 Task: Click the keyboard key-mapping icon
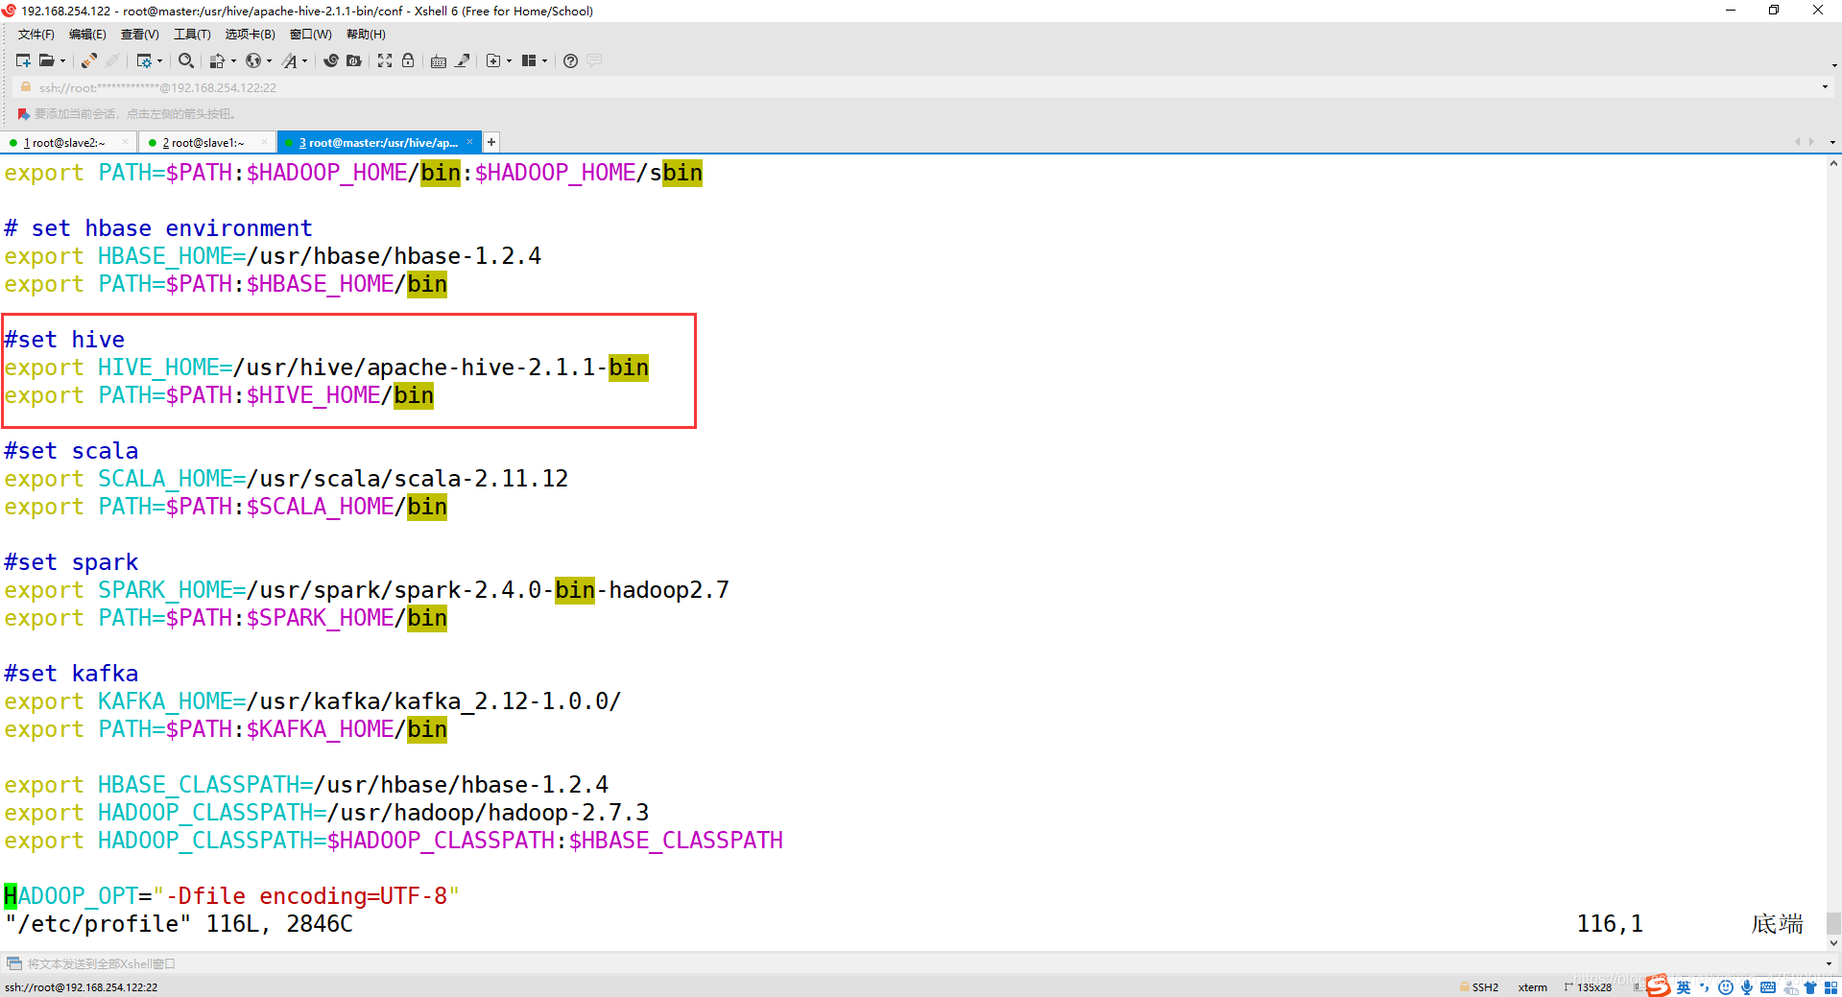pyautogui.click(x=439, y=60)
